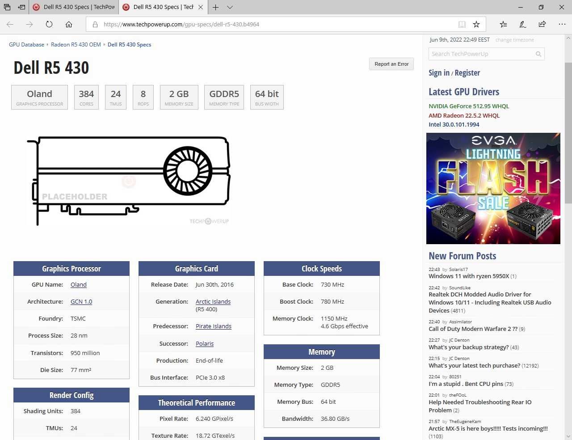Select the active Dell R5 430 Specs tab
Image resolution: width=572 pixels, height=440 pixels.
(x=163, y=7)
